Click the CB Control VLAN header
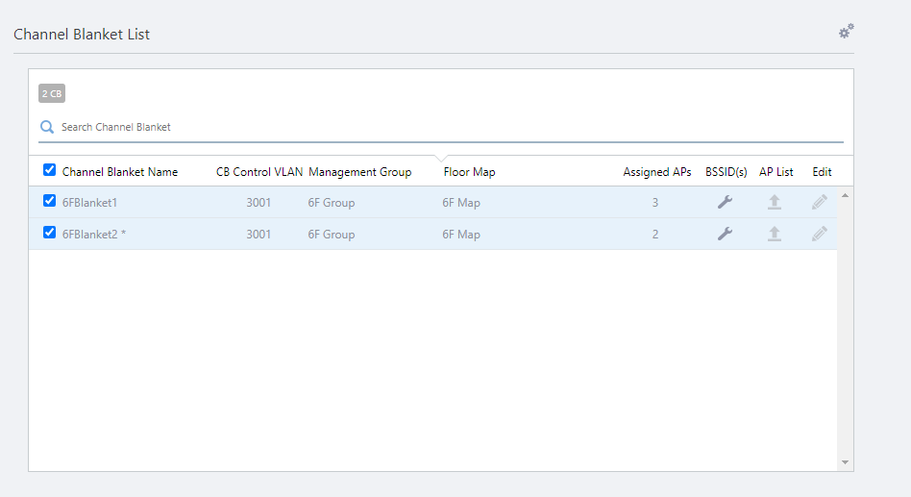911x497 pixels. click(259, 172)
